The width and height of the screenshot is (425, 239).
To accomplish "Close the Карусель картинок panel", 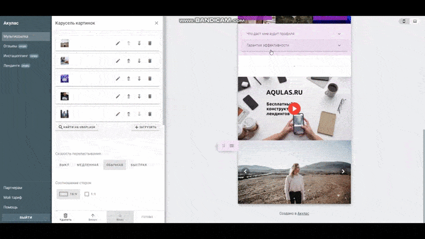I will 156,23.
